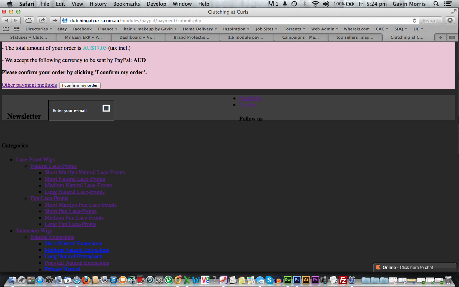Launch App Store from the Dock
This screenshot has width=459, height=287.
click(x=40, y=280)
